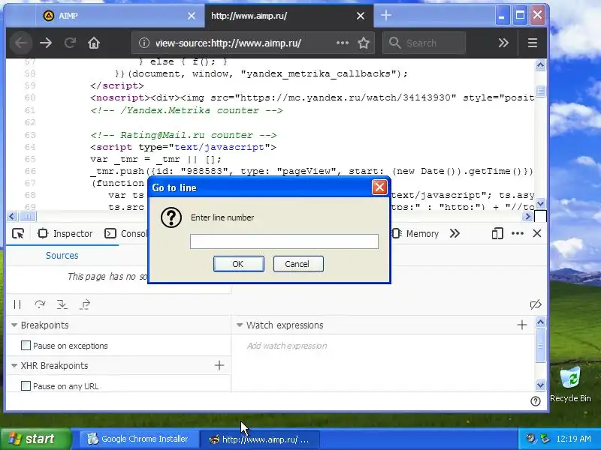The width and height of the screenshot is (601, 450).
Task: Select aimp.ru taskbar button
Action: tap(259, 439)
